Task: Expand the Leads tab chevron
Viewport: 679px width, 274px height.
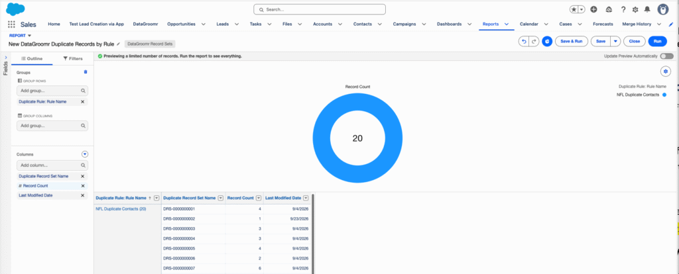Action: [x=237, y=24]
